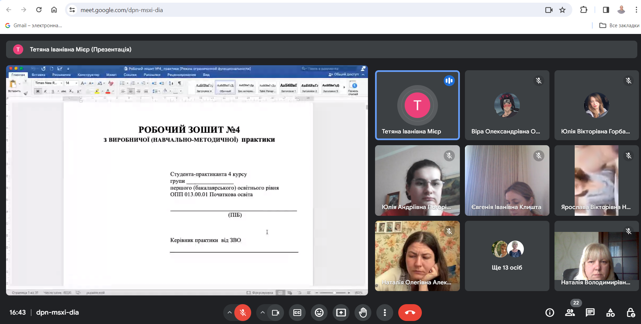Toggle bold formatting in Word
The height and width of the screenshot is (324, 641).
[x=38, y=91]
